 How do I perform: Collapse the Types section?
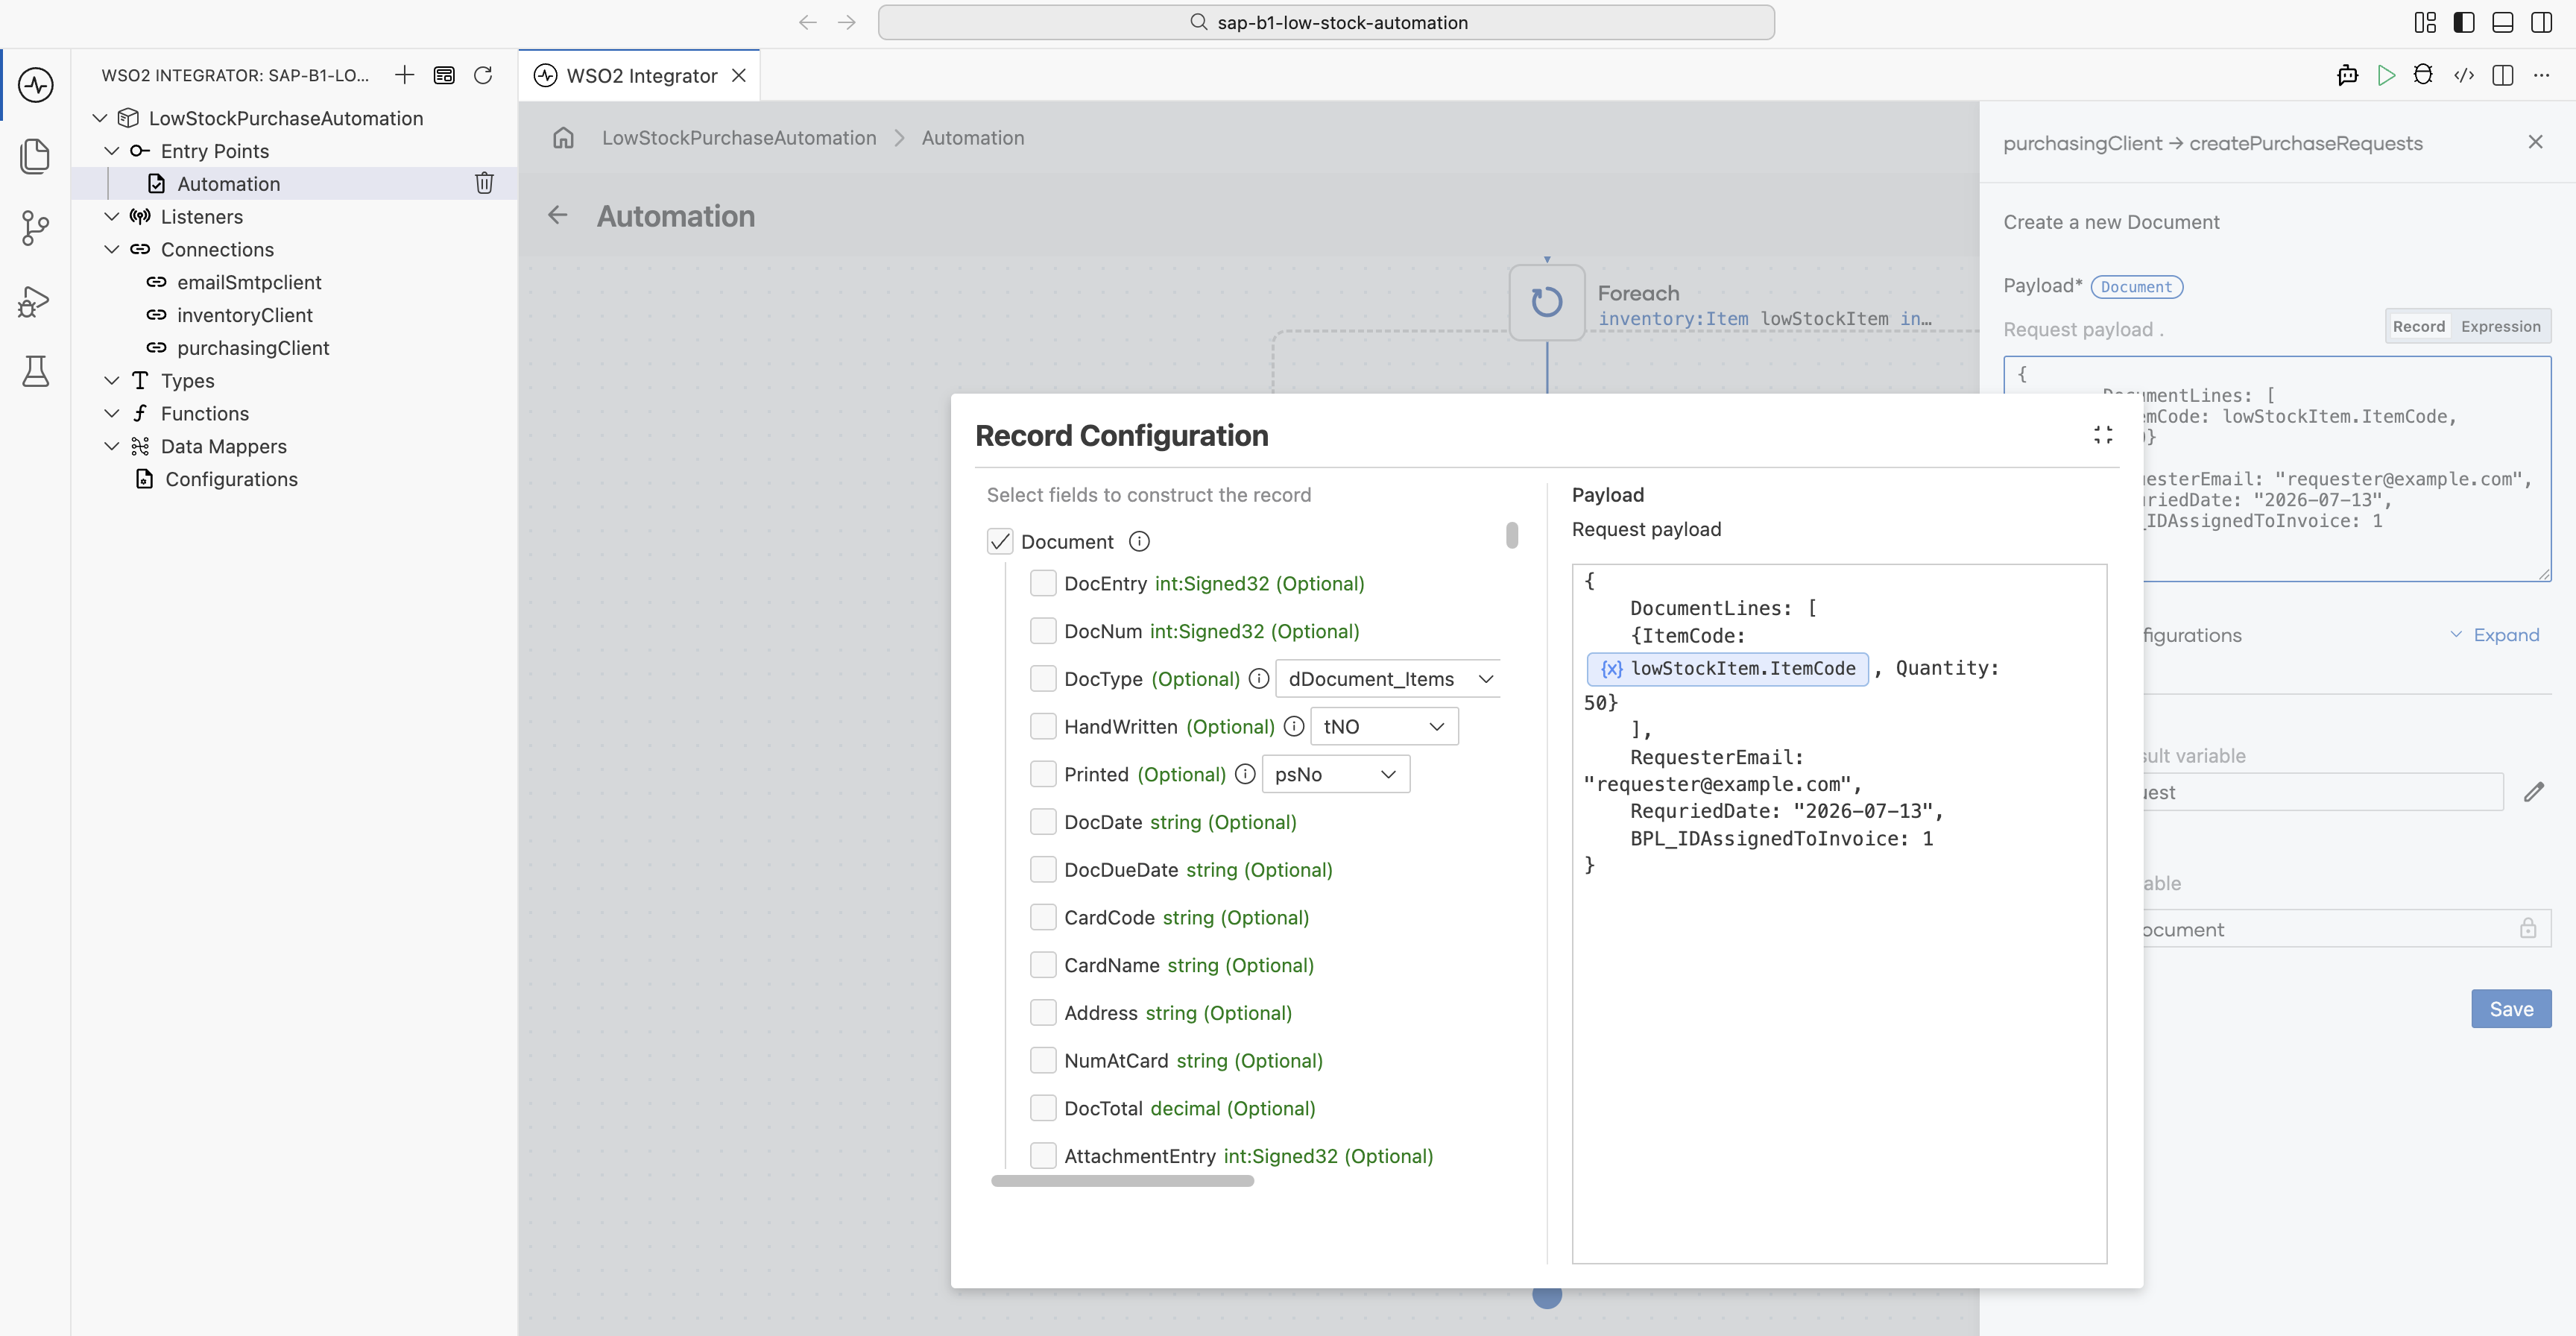[112, 380]
